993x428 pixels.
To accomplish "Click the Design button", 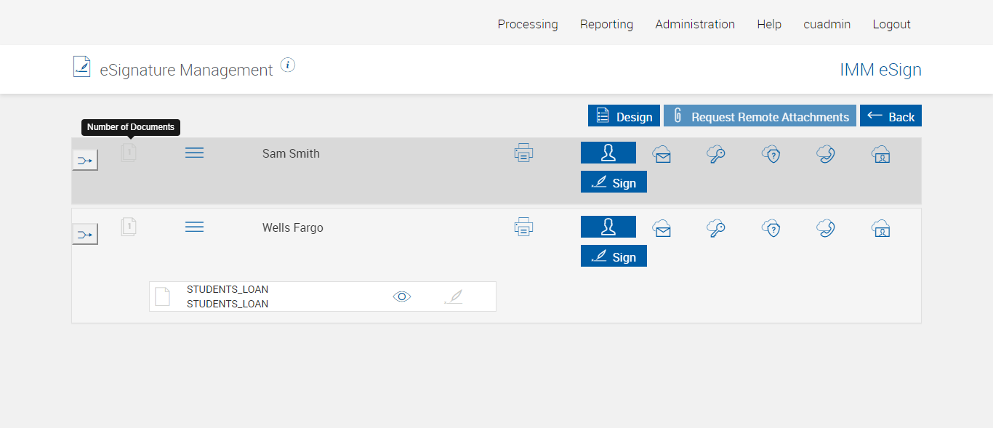I will tap(624, 116).
